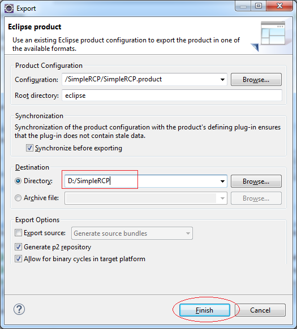Toggle Allow for binary cycles option
Image resolution: width=297 pixels, height=329 pixels.
(18, 259)
